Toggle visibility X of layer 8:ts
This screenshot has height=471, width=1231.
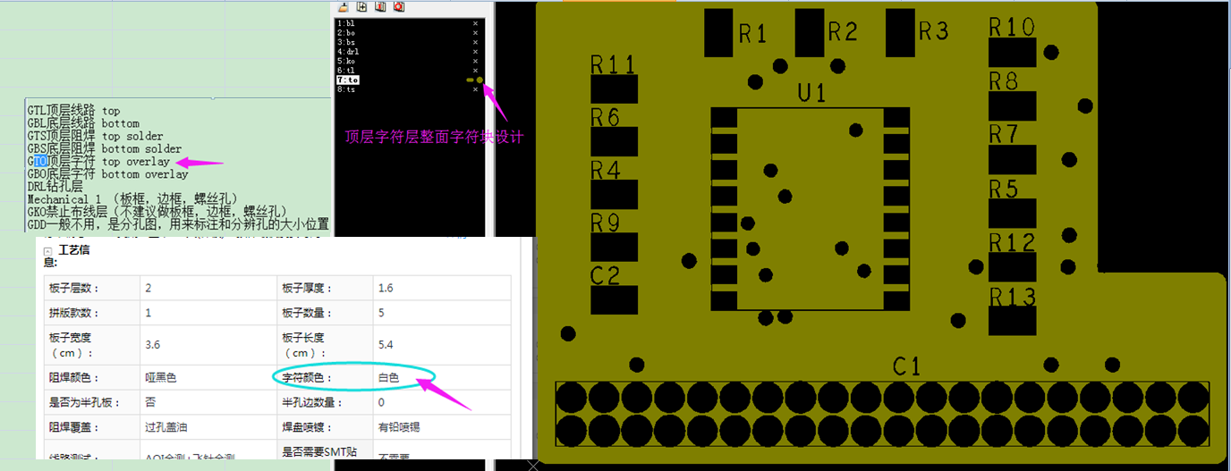[475, 89]
